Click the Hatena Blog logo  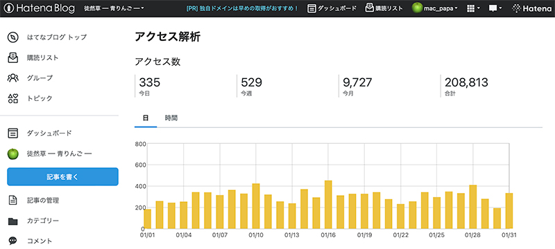(40, 8)
